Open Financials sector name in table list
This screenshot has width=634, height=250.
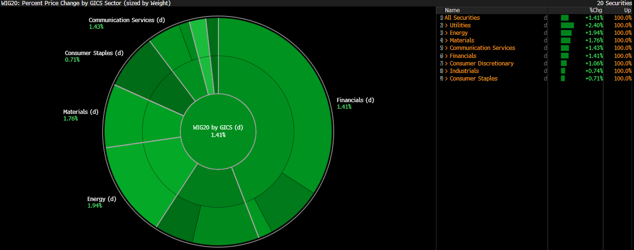pos(463,56)
